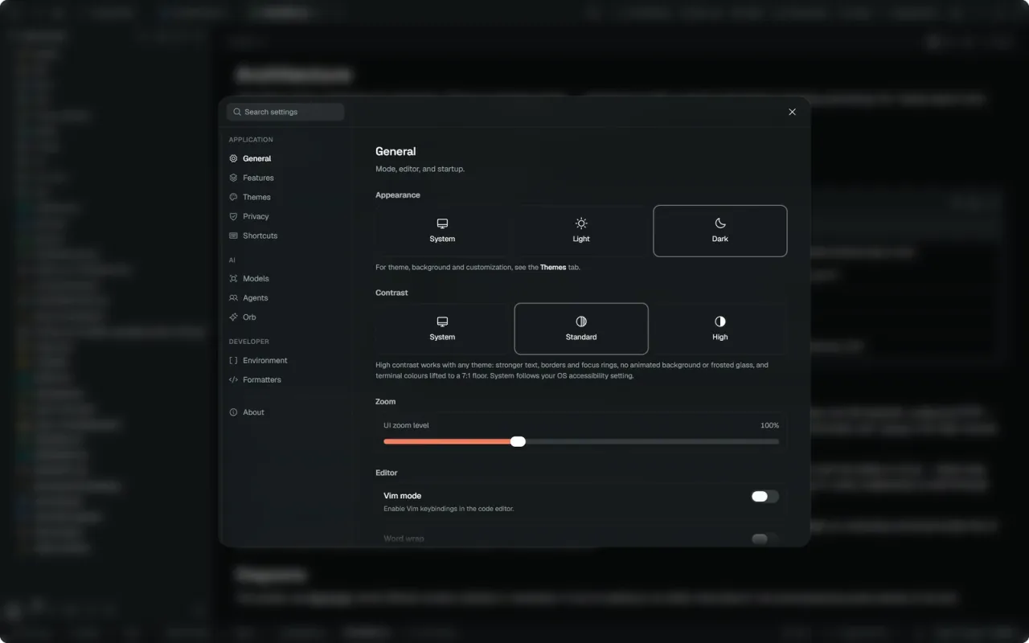This screenshot has width=1029, height=643.
Task: Open the Shortcuts settings section
Action: 285,235
